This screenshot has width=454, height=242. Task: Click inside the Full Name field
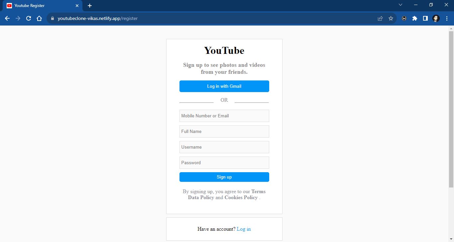(x=224, y=131)
